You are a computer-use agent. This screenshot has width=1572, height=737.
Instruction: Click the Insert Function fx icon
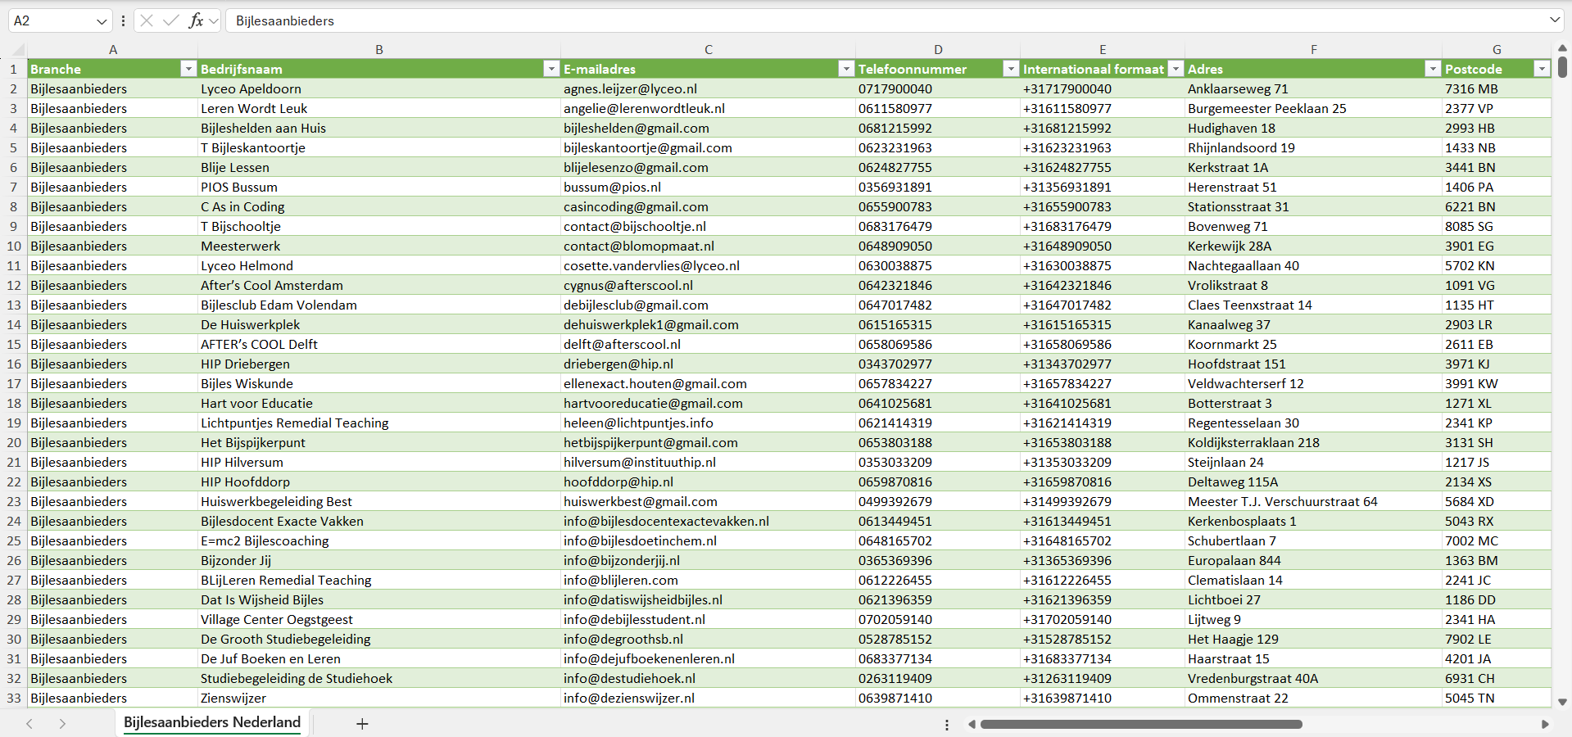196,20
